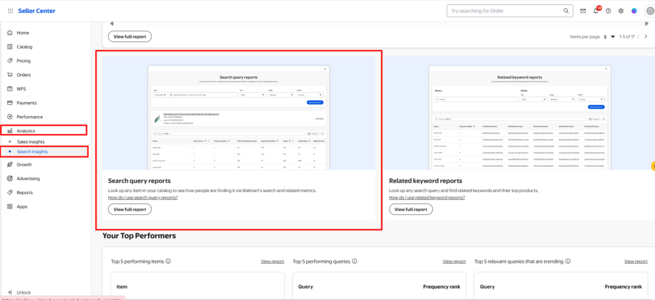View report for Top 5 performing items
The image size is (655, 300).
pyautogui.click(x=272, y=261)
